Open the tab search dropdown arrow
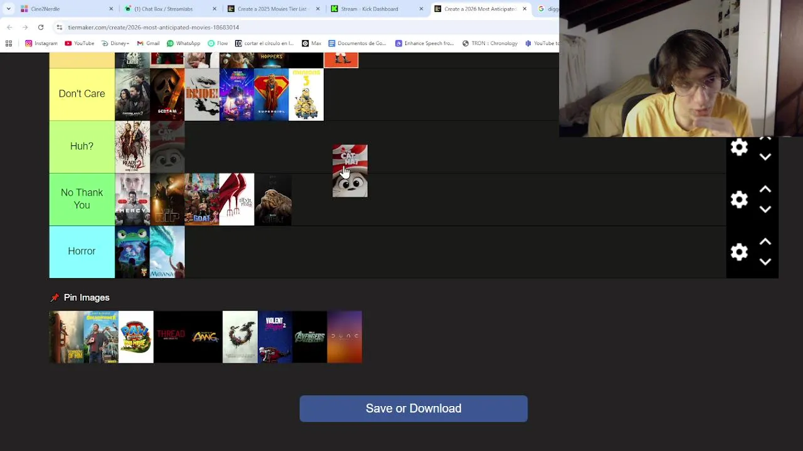 8,9
